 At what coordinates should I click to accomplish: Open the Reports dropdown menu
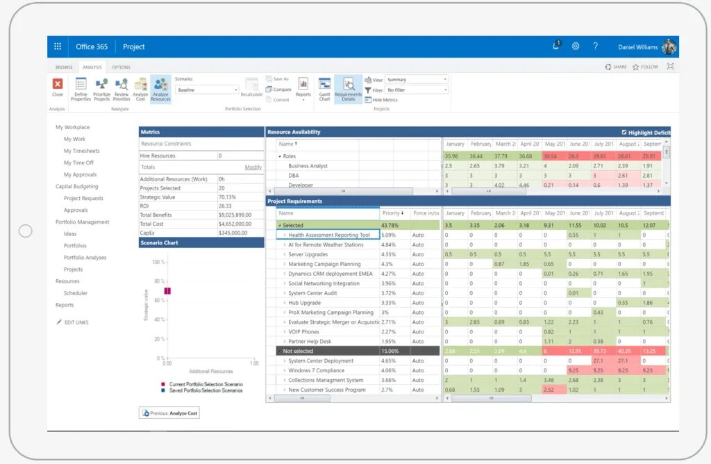pyautogui.click(x=303, y=89)
